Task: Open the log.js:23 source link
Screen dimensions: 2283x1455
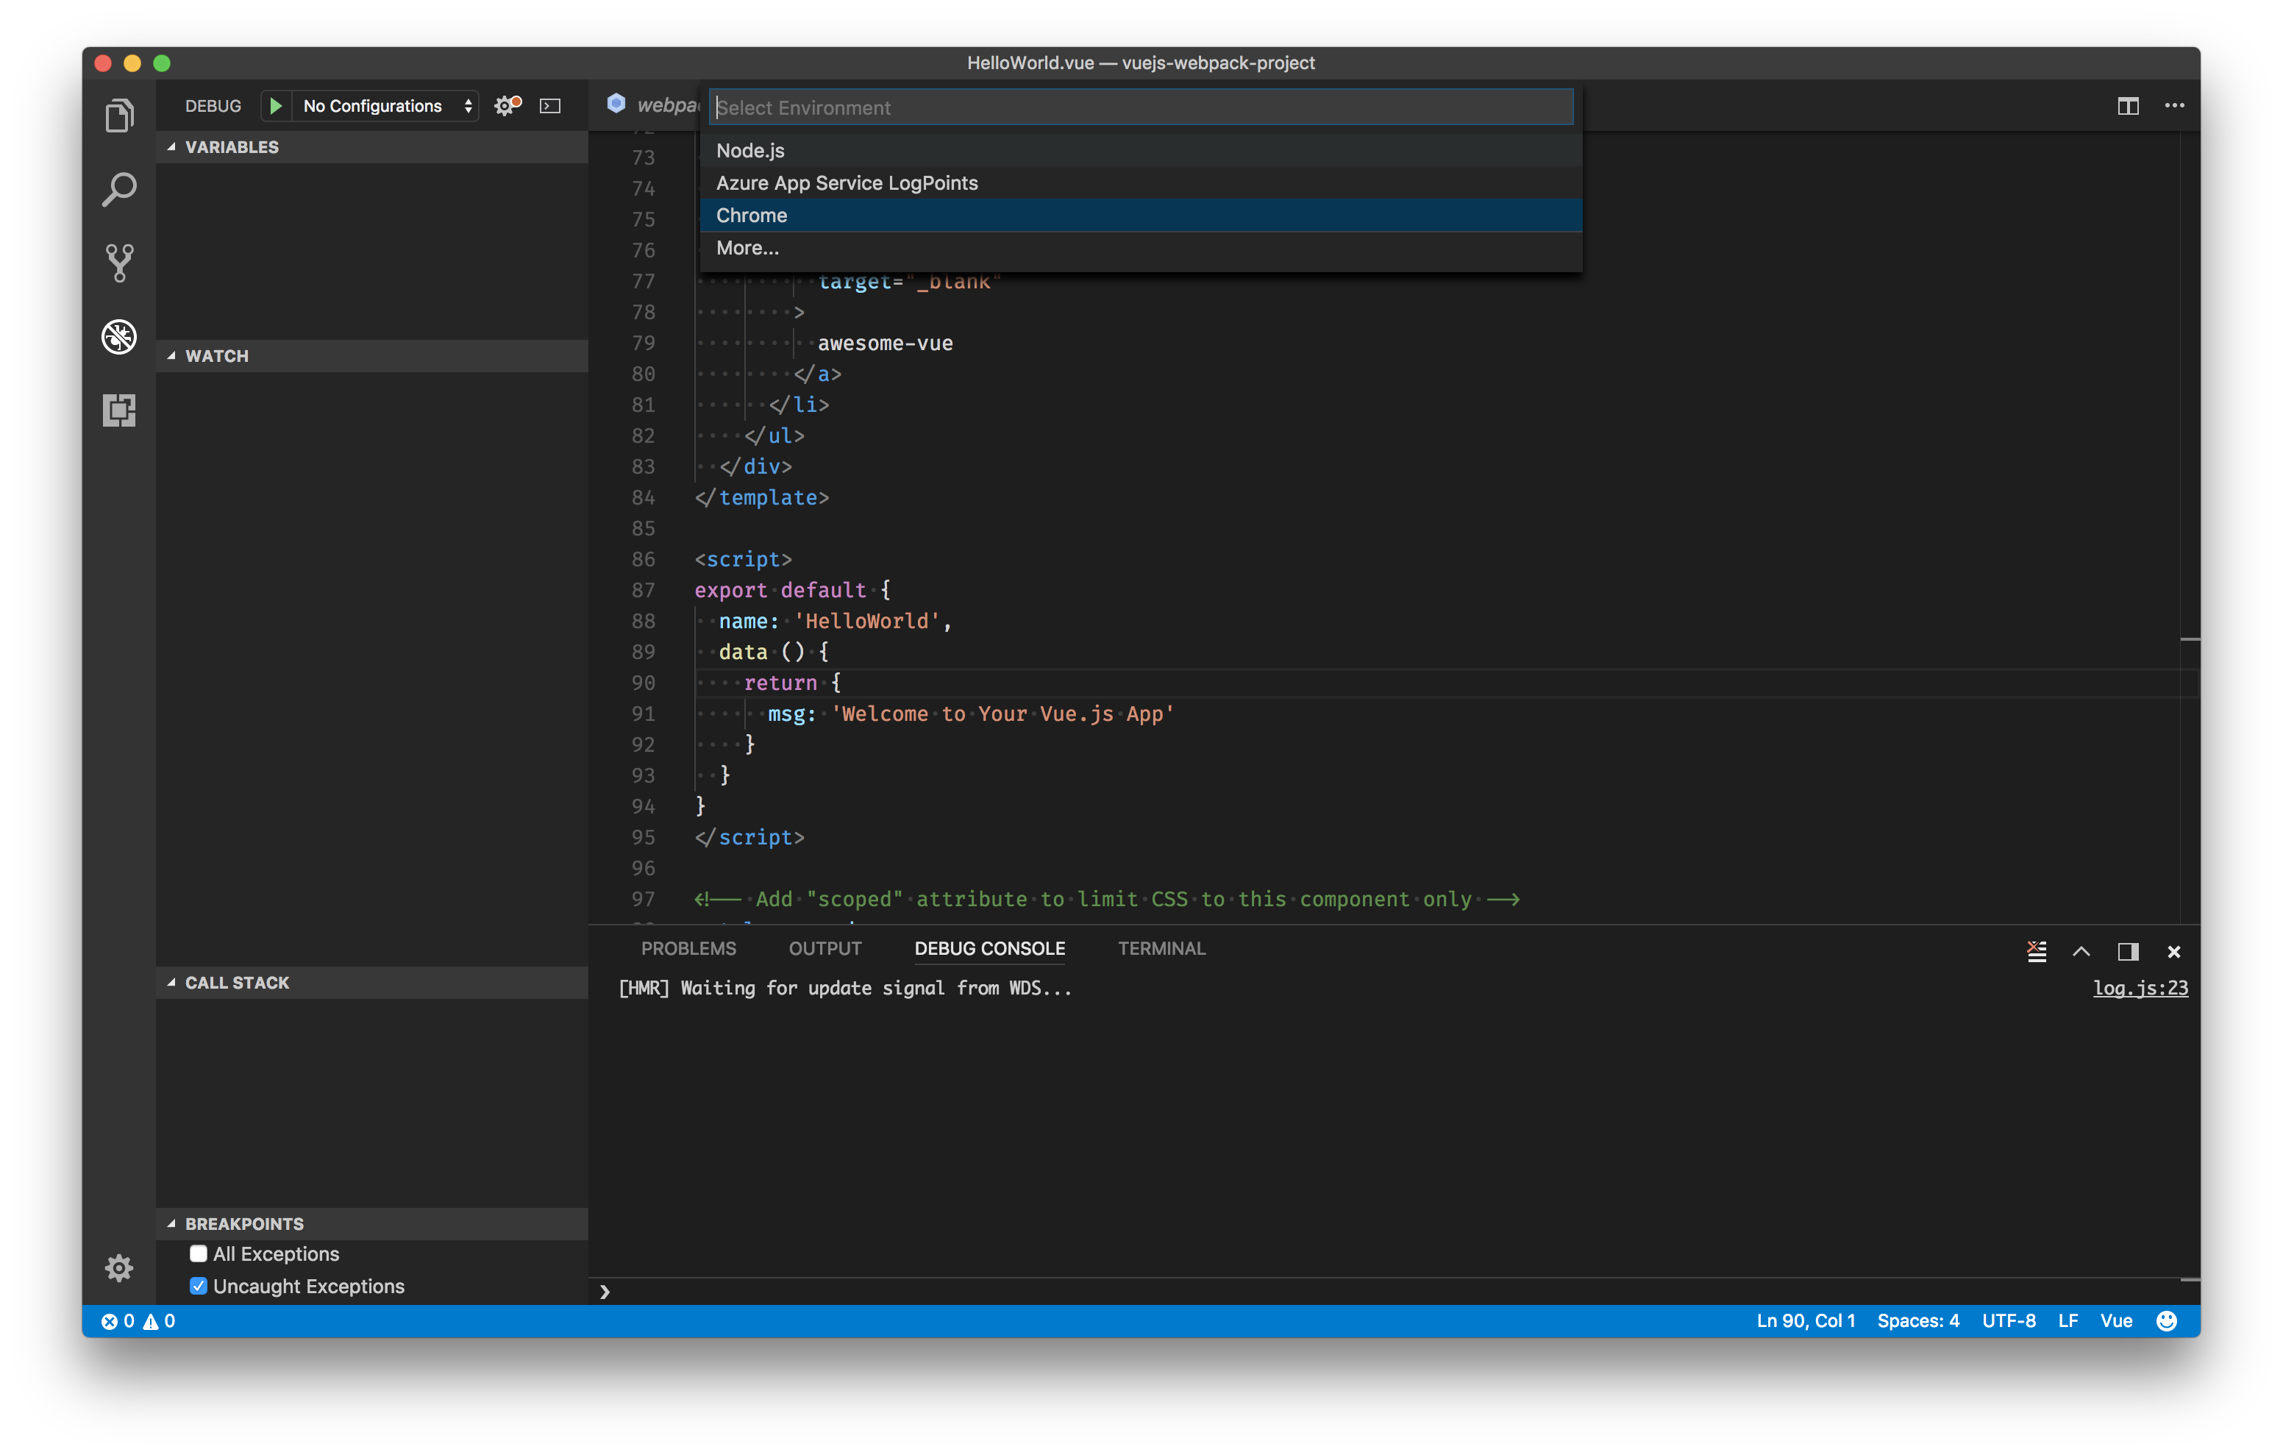Action: 2140,987
